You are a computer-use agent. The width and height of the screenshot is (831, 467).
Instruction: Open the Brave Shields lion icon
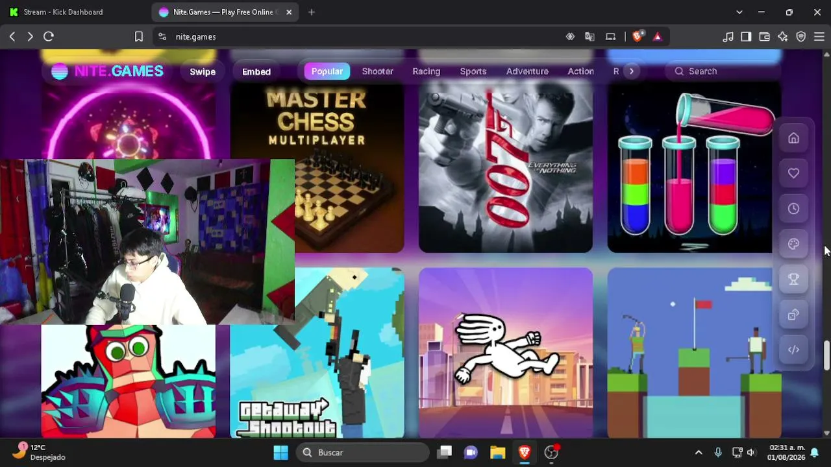coord(638,37)
